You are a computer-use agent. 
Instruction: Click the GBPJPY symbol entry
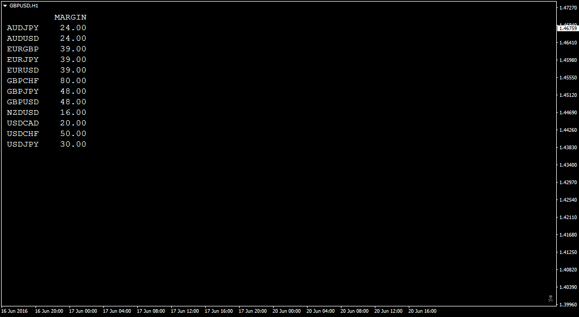22,91
